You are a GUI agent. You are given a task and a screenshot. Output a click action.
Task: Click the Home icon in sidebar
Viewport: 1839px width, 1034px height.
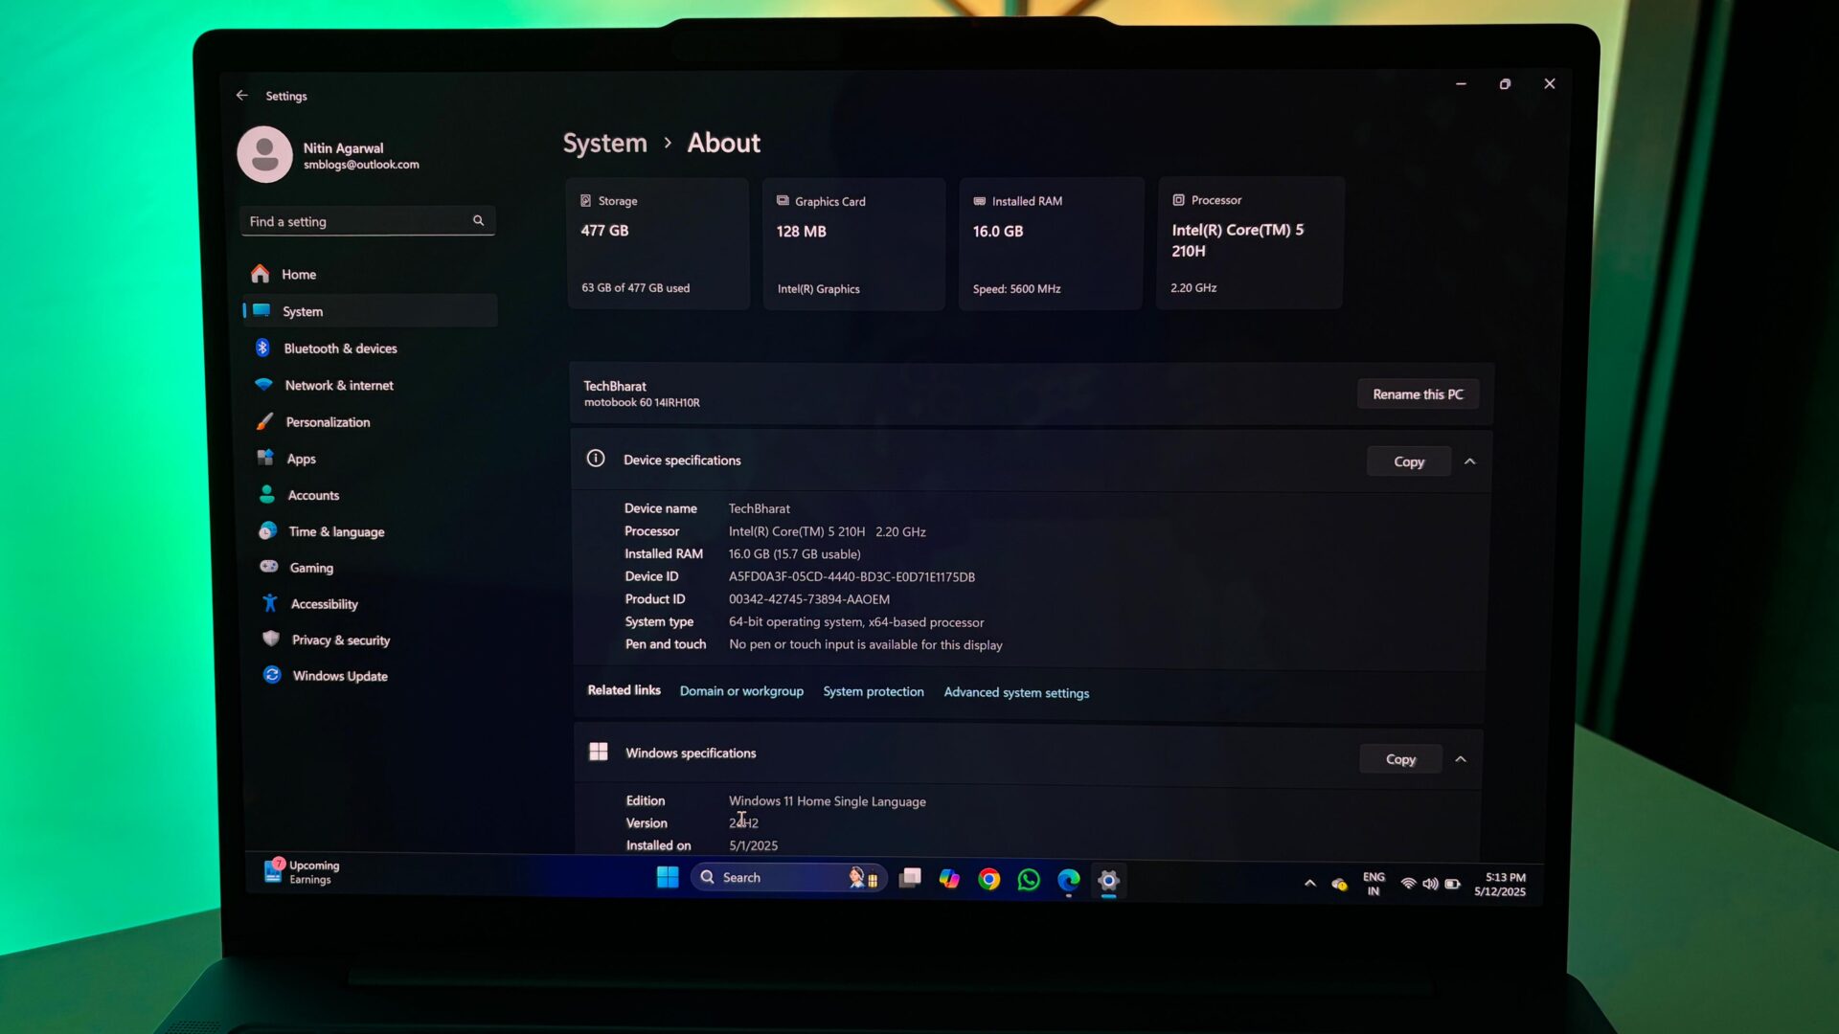(x=260, y=274)
